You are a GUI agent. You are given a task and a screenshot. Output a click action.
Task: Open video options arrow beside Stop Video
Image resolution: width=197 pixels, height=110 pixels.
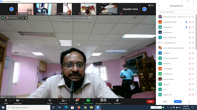point(22,101)
